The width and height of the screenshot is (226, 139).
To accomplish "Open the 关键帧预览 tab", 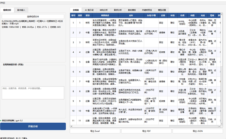I will coord(147,10).
